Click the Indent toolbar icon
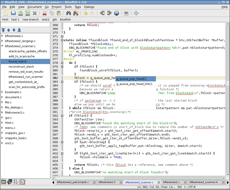 [x=109, y=13]
